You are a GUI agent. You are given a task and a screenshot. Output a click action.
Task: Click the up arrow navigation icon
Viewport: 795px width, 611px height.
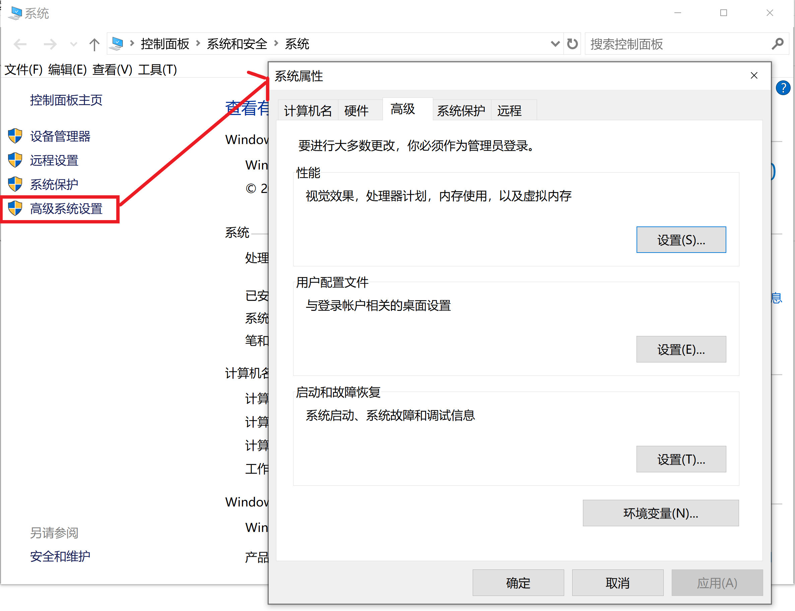(94, 44)
